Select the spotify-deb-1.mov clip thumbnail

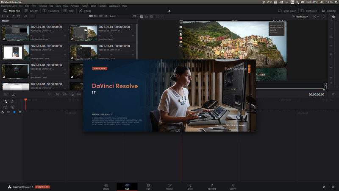pyautogui.click(x=16, y=71)
